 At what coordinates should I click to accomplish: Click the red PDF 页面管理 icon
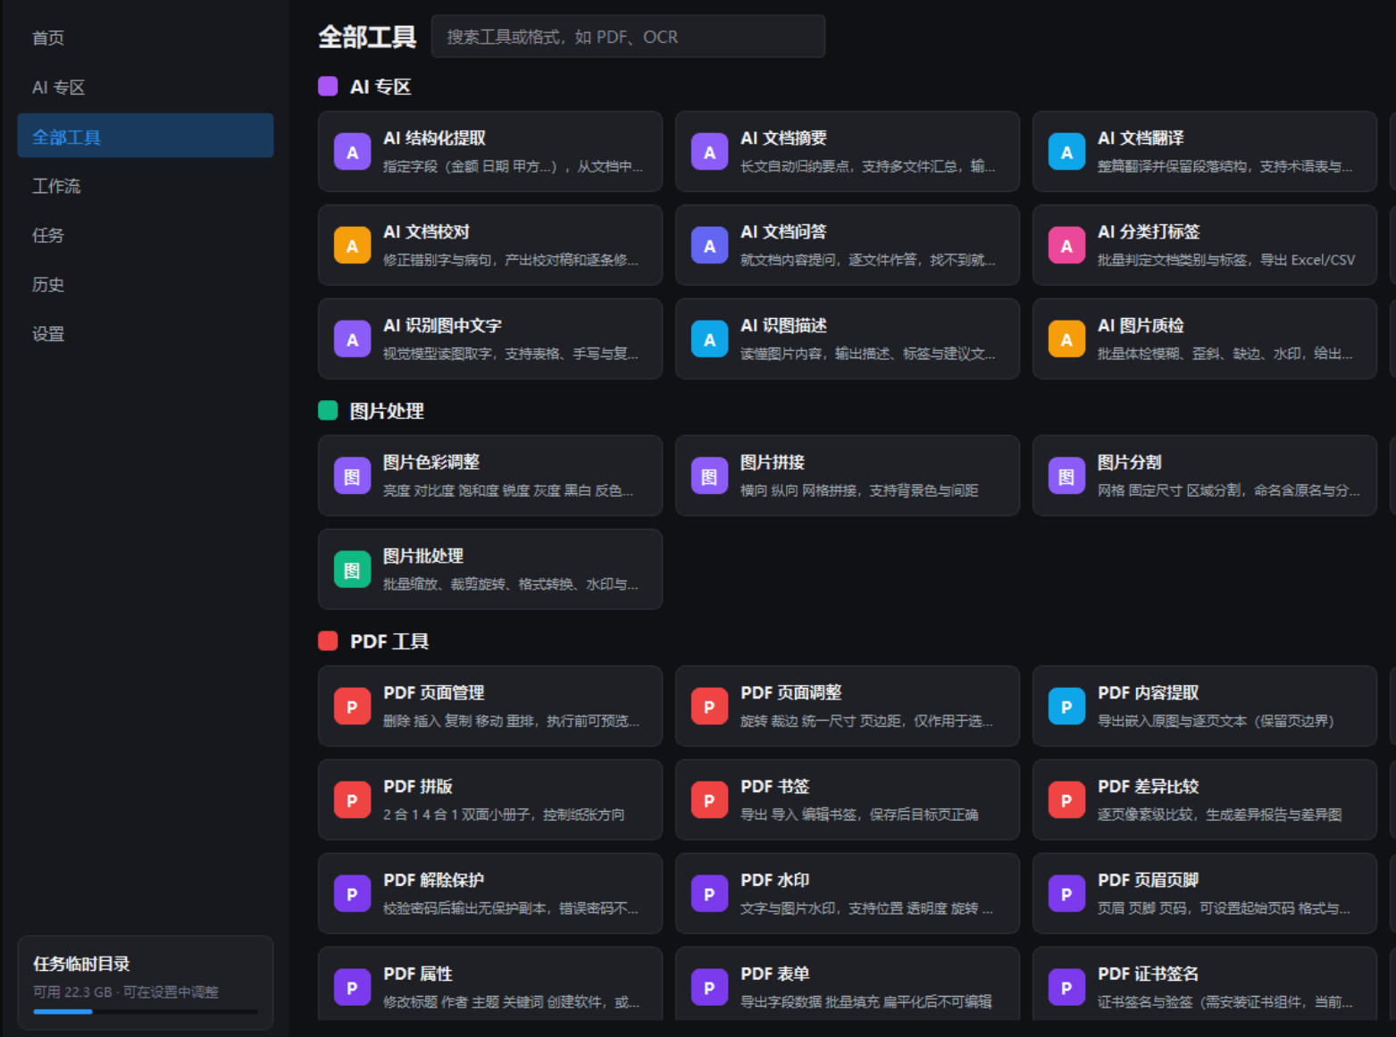[352, 707]
